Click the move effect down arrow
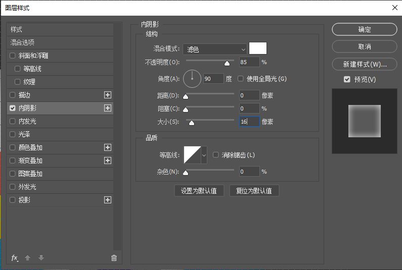This screenshot has height=270, width=402. 41,258
